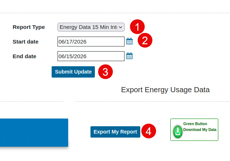Click the Report Type label
Screen dimensions: 230x161
[29, 27]
